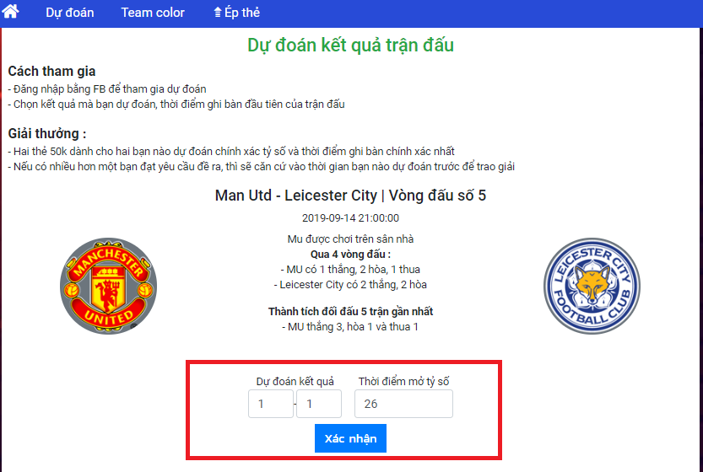Click the Thành tích đối đầu 5 trận text
Viewport: 703px width, 472px height.
coord(350,312)
